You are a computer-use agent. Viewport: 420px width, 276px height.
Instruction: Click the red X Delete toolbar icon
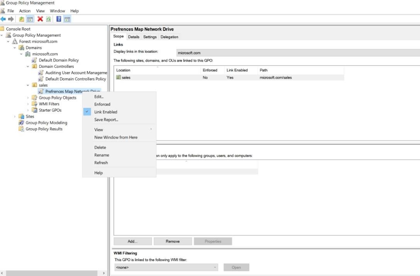(x=40, y=19)
